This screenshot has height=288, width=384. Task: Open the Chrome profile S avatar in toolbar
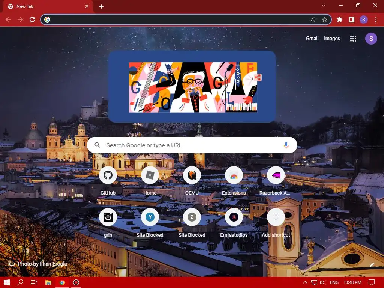point(364,19)
